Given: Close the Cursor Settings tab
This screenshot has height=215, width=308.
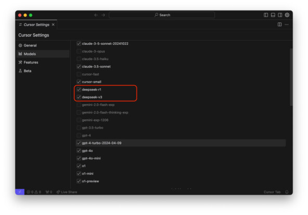Looking at the screenshot, I should tap(53, 24).
